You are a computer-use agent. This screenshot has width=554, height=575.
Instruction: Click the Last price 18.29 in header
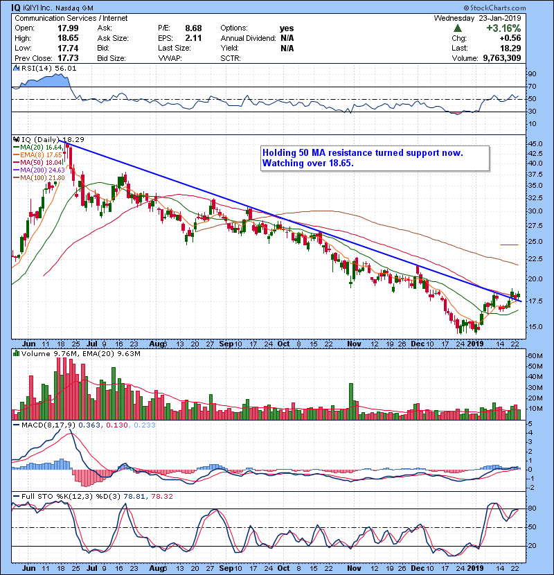[x=511, y=48]
